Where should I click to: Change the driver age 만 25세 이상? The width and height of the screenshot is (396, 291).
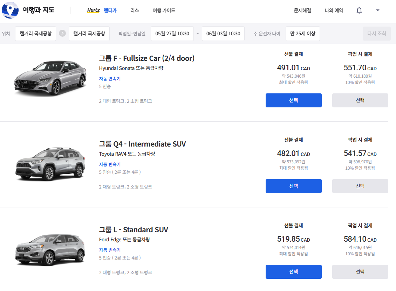tap(302, 34)
